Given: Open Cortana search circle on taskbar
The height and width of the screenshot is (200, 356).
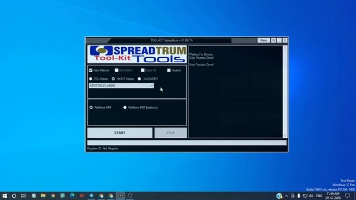Looking at the screenshot, I should click(14, 196).
